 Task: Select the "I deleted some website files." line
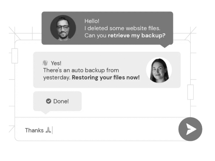pyautogui.click(x=123, y=28)
